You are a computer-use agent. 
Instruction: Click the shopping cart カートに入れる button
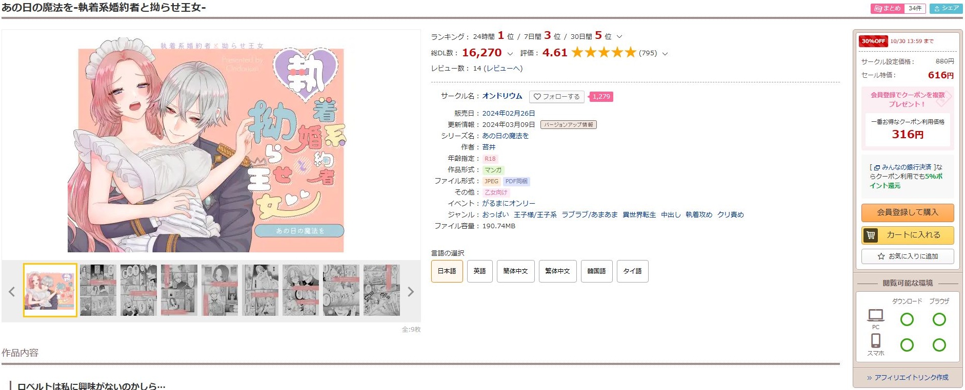pos(908,235)
